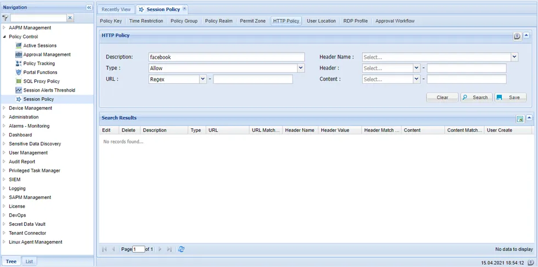Open the User Location tab
The width and height of the screenshot is (538, 267).
(x=321, y=21)
